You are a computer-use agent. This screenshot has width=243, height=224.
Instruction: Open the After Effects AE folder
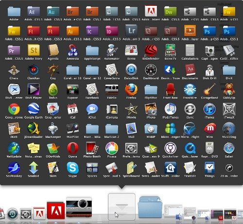click(x=34, y=11)
